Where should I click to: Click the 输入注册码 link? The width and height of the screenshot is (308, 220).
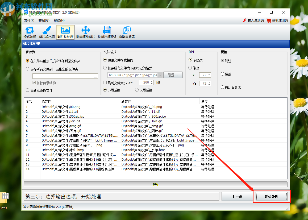(256, 20)
